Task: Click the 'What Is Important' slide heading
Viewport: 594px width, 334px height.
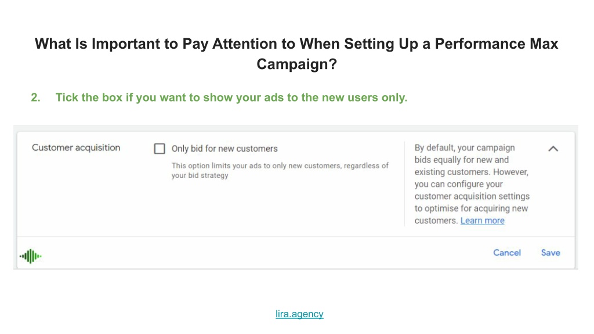Action: point(296,54)
